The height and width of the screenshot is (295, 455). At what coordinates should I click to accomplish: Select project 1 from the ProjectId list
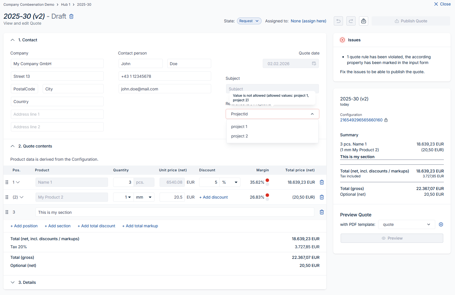click(x=239, y=127)
